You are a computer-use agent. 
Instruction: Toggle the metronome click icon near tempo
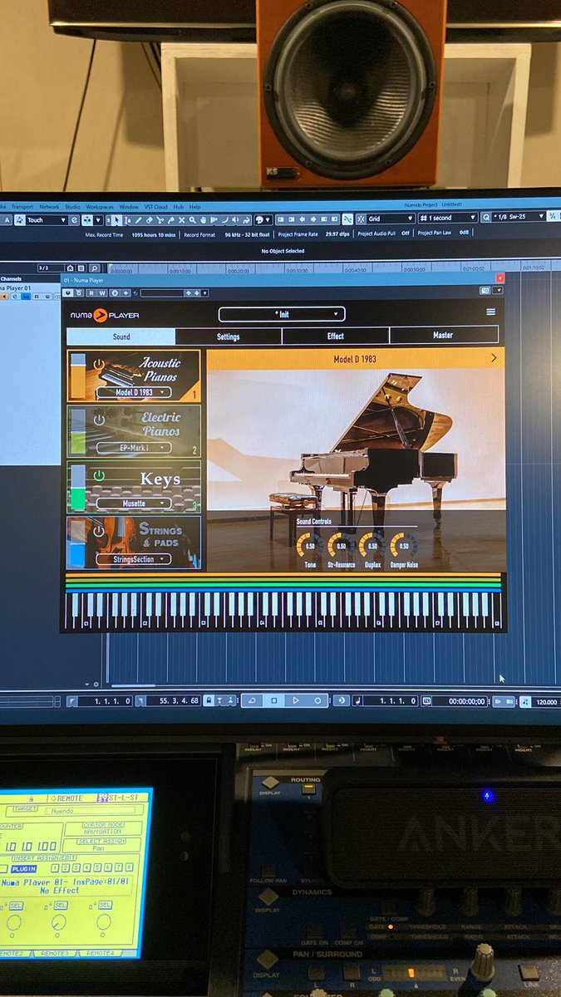pos(525,701)
